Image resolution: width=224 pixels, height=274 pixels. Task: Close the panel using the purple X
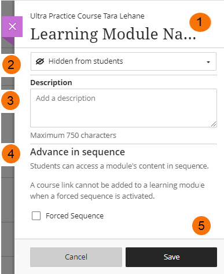[12, 27]
